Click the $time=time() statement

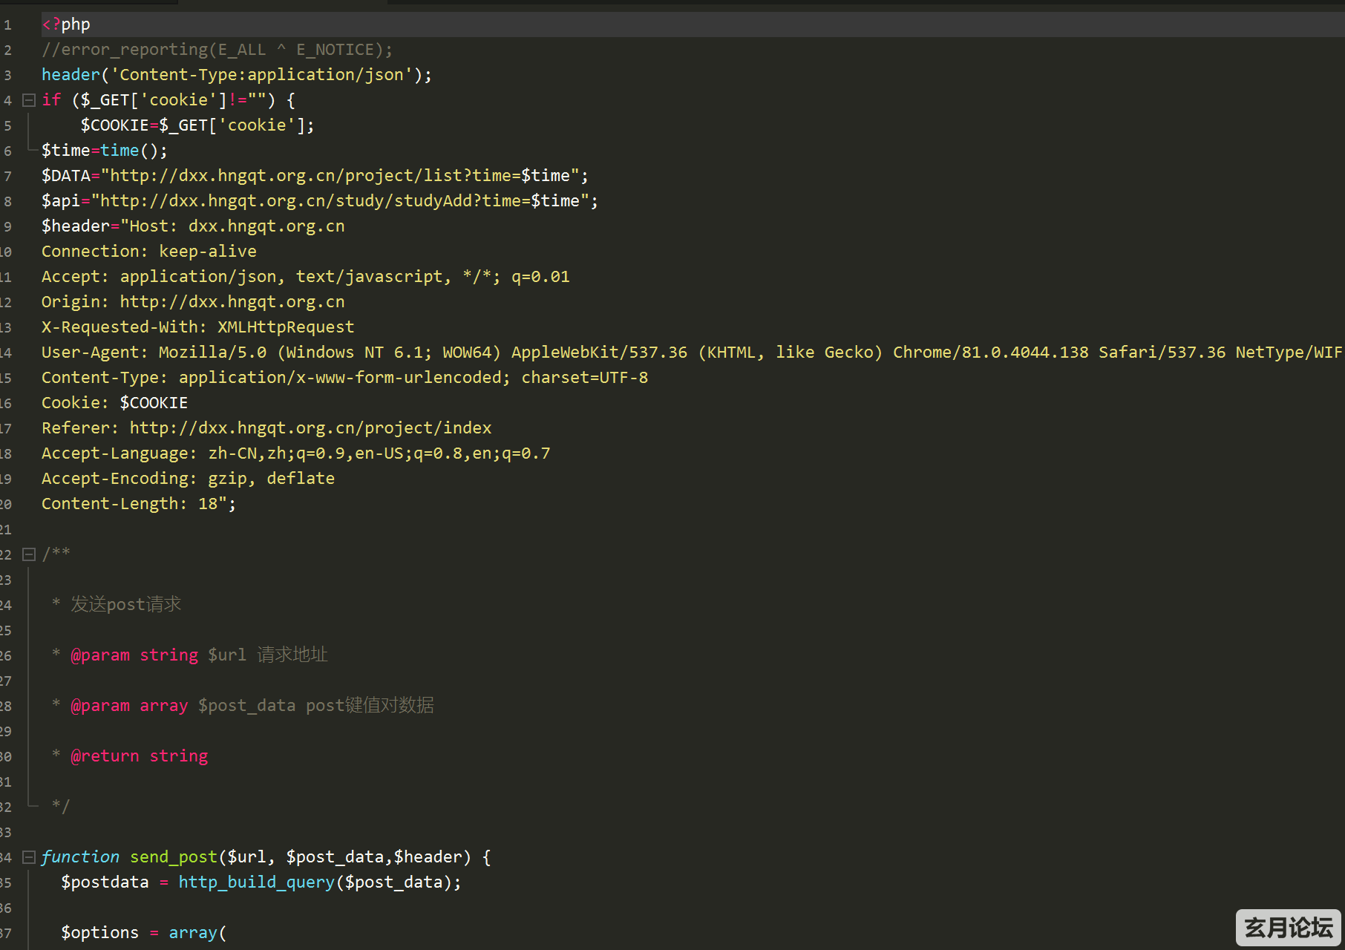coord(105,151)
